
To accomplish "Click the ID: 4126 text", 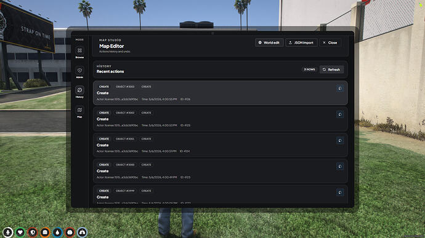I will tap(185, 100).
